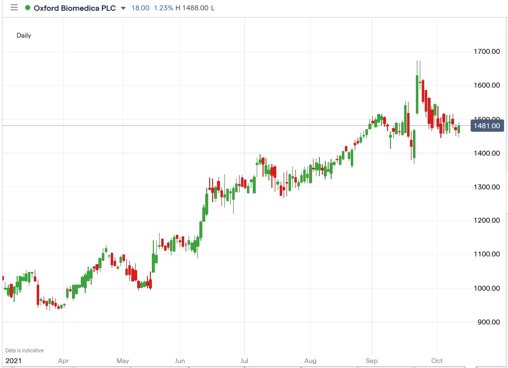Click the Sep label on time axis

click(372, 361)
